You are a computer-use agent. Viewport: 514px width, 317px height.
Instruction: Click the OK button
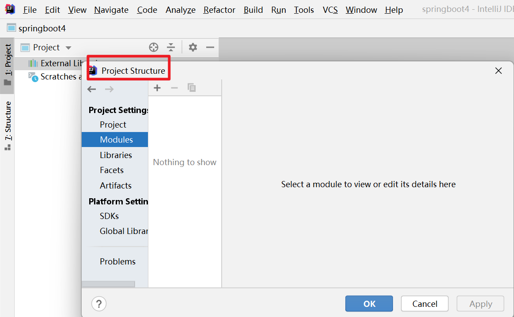369,304
